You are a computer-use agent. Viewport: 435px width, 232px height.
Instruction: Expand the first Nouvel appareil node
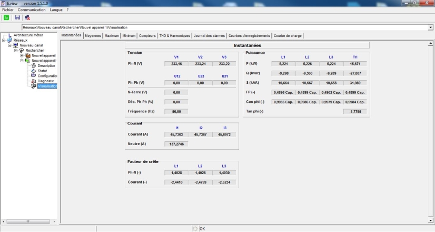[x=22, y=55]
